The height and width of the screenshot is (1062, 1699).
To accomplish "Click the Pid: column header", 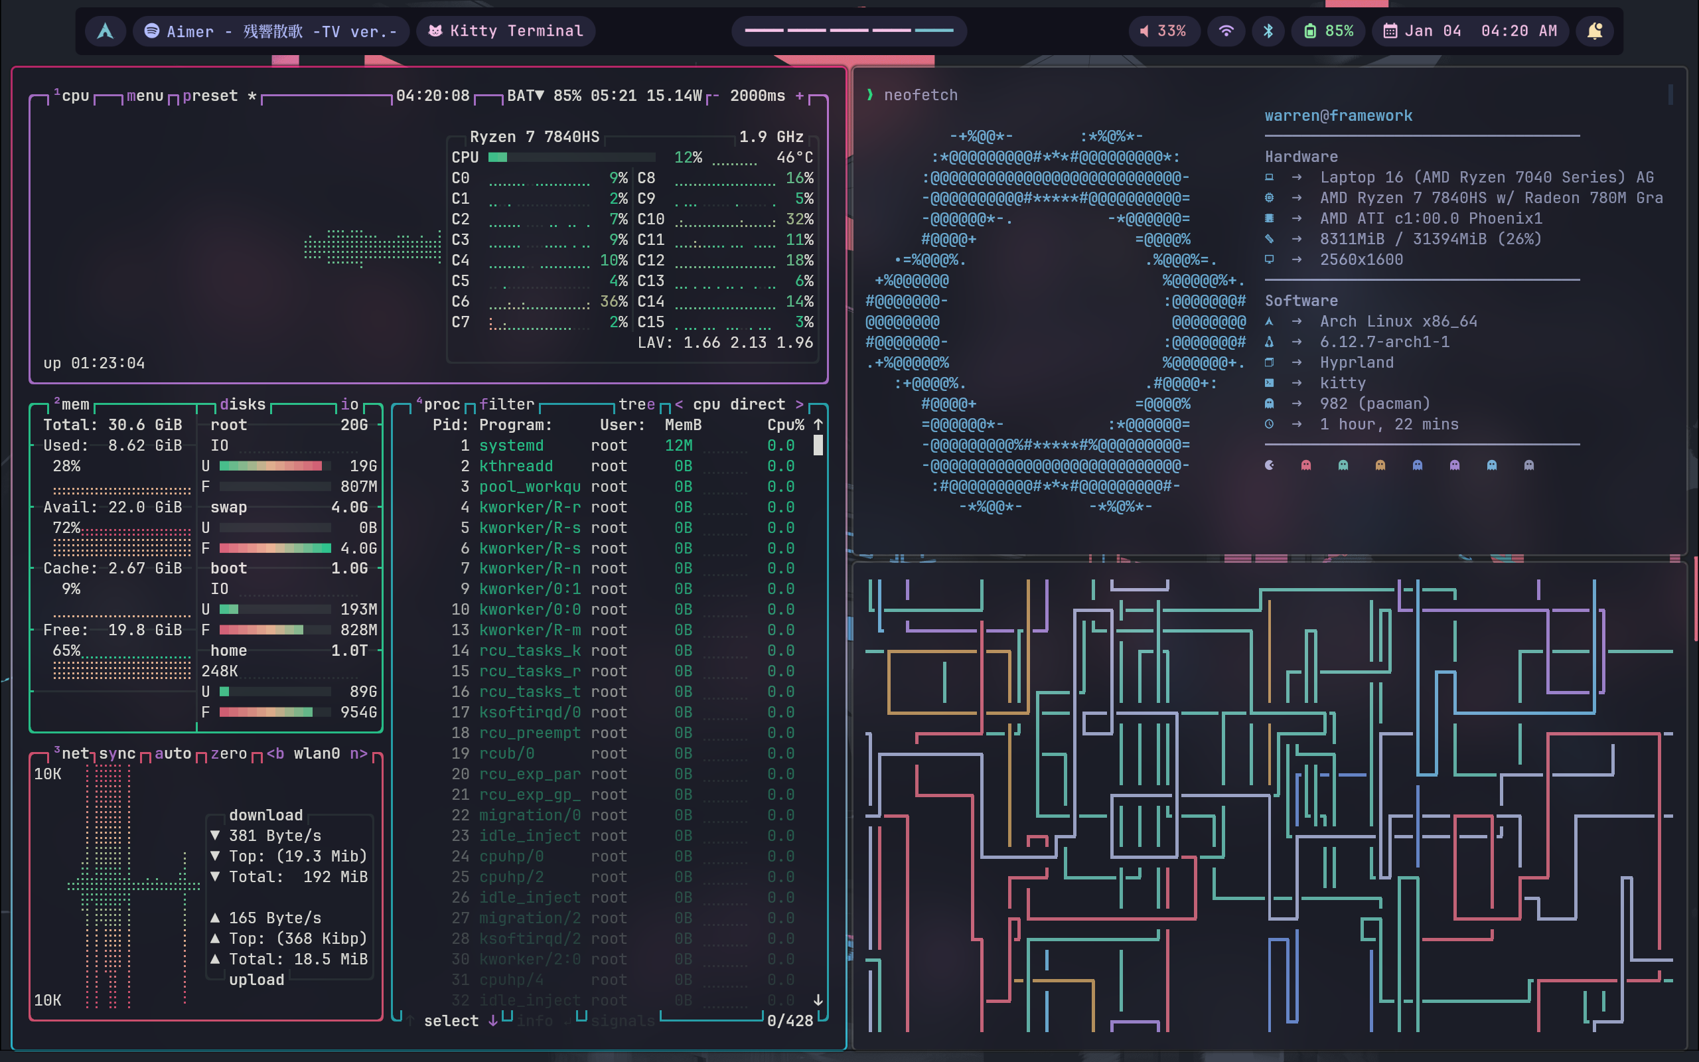I will pyautogui.click(x=451, y=425).
